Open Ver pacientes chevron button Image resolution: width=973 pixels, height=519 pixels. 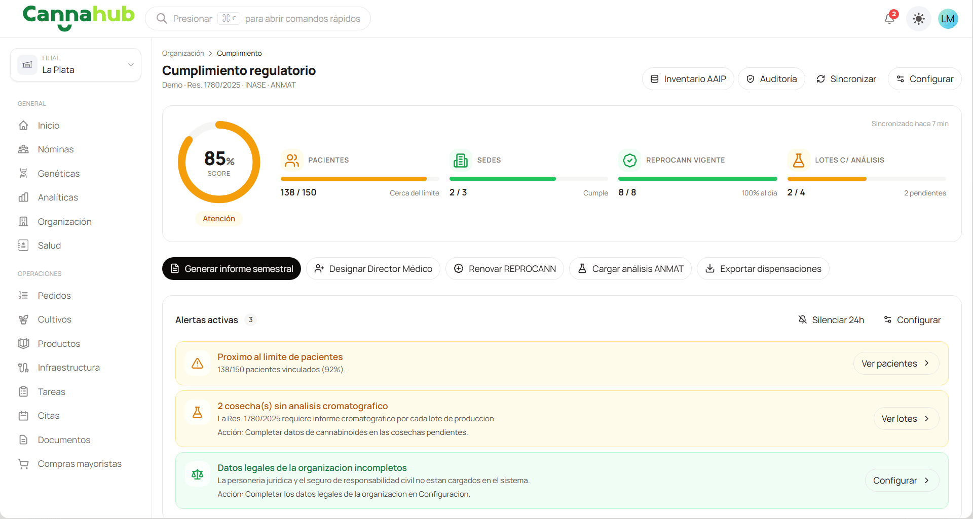pos(896,364)
